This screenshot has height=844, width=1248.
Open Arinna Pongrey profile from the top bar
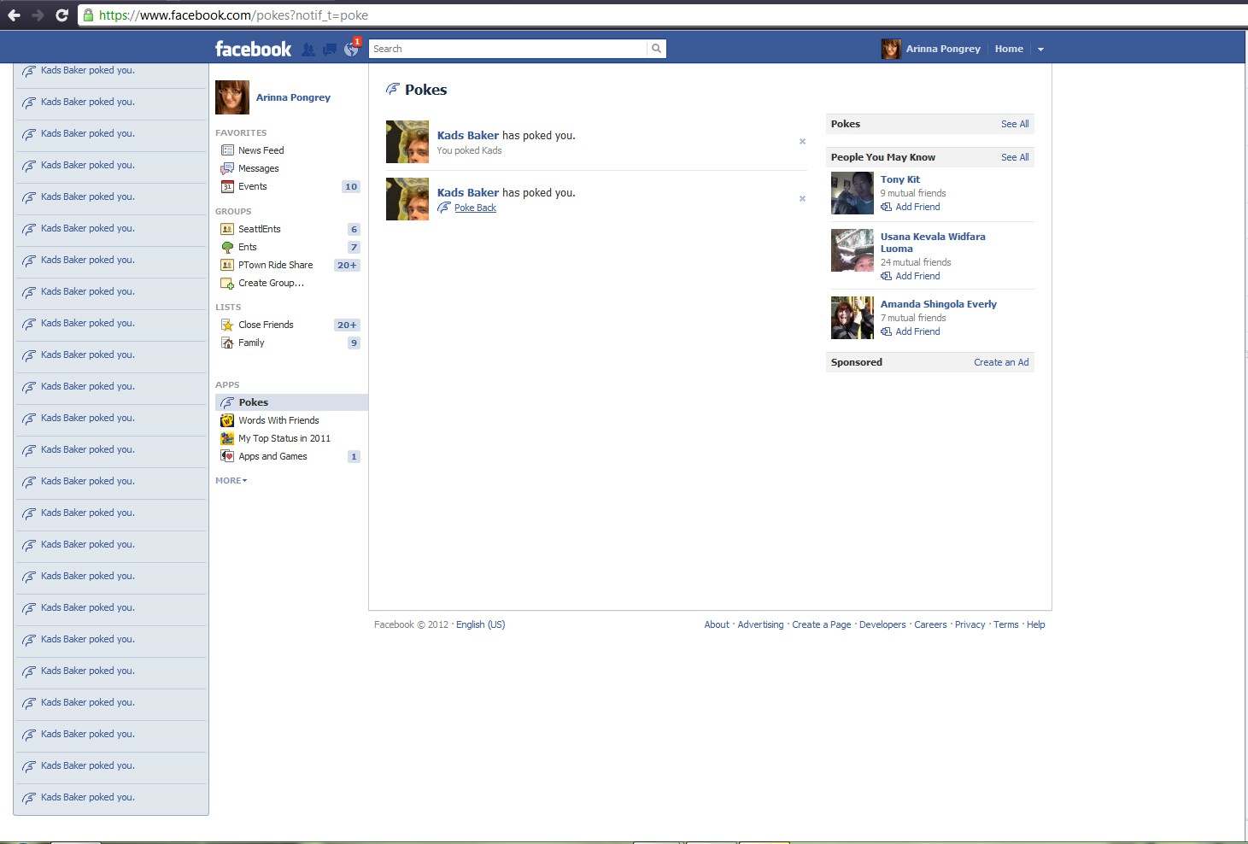click(943, 49)
